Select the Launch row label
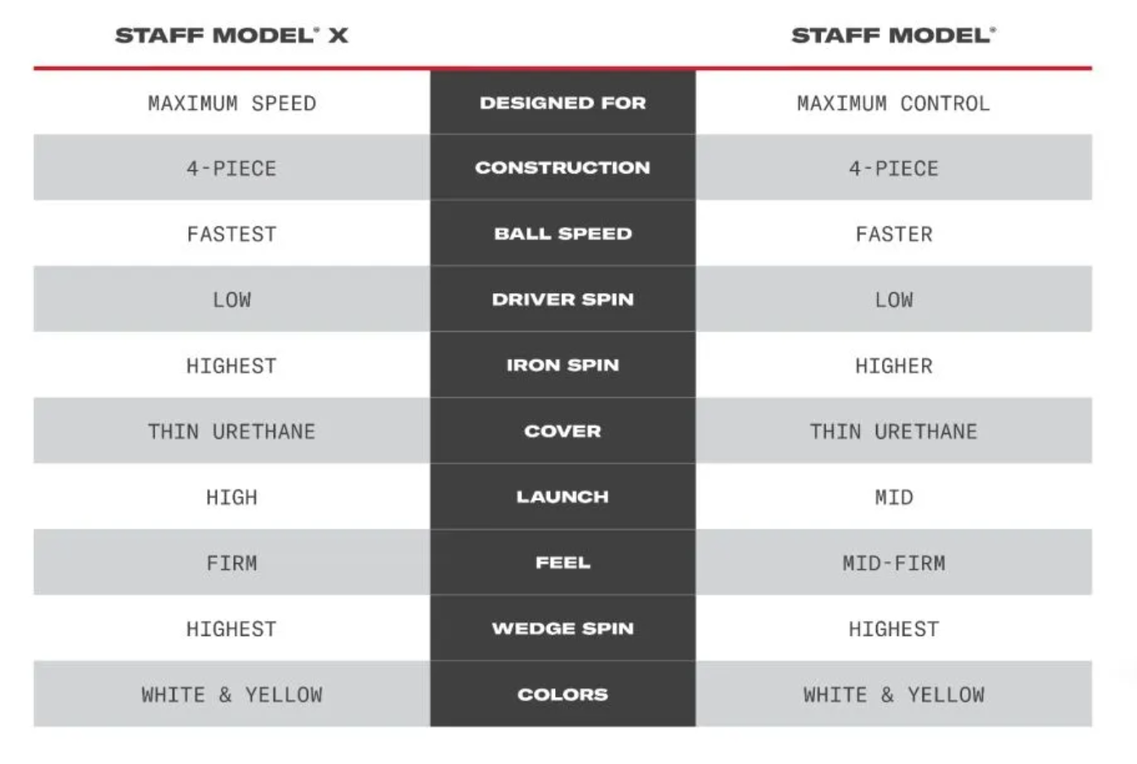This screenshot has width=1137, height=764. [562, 497]
